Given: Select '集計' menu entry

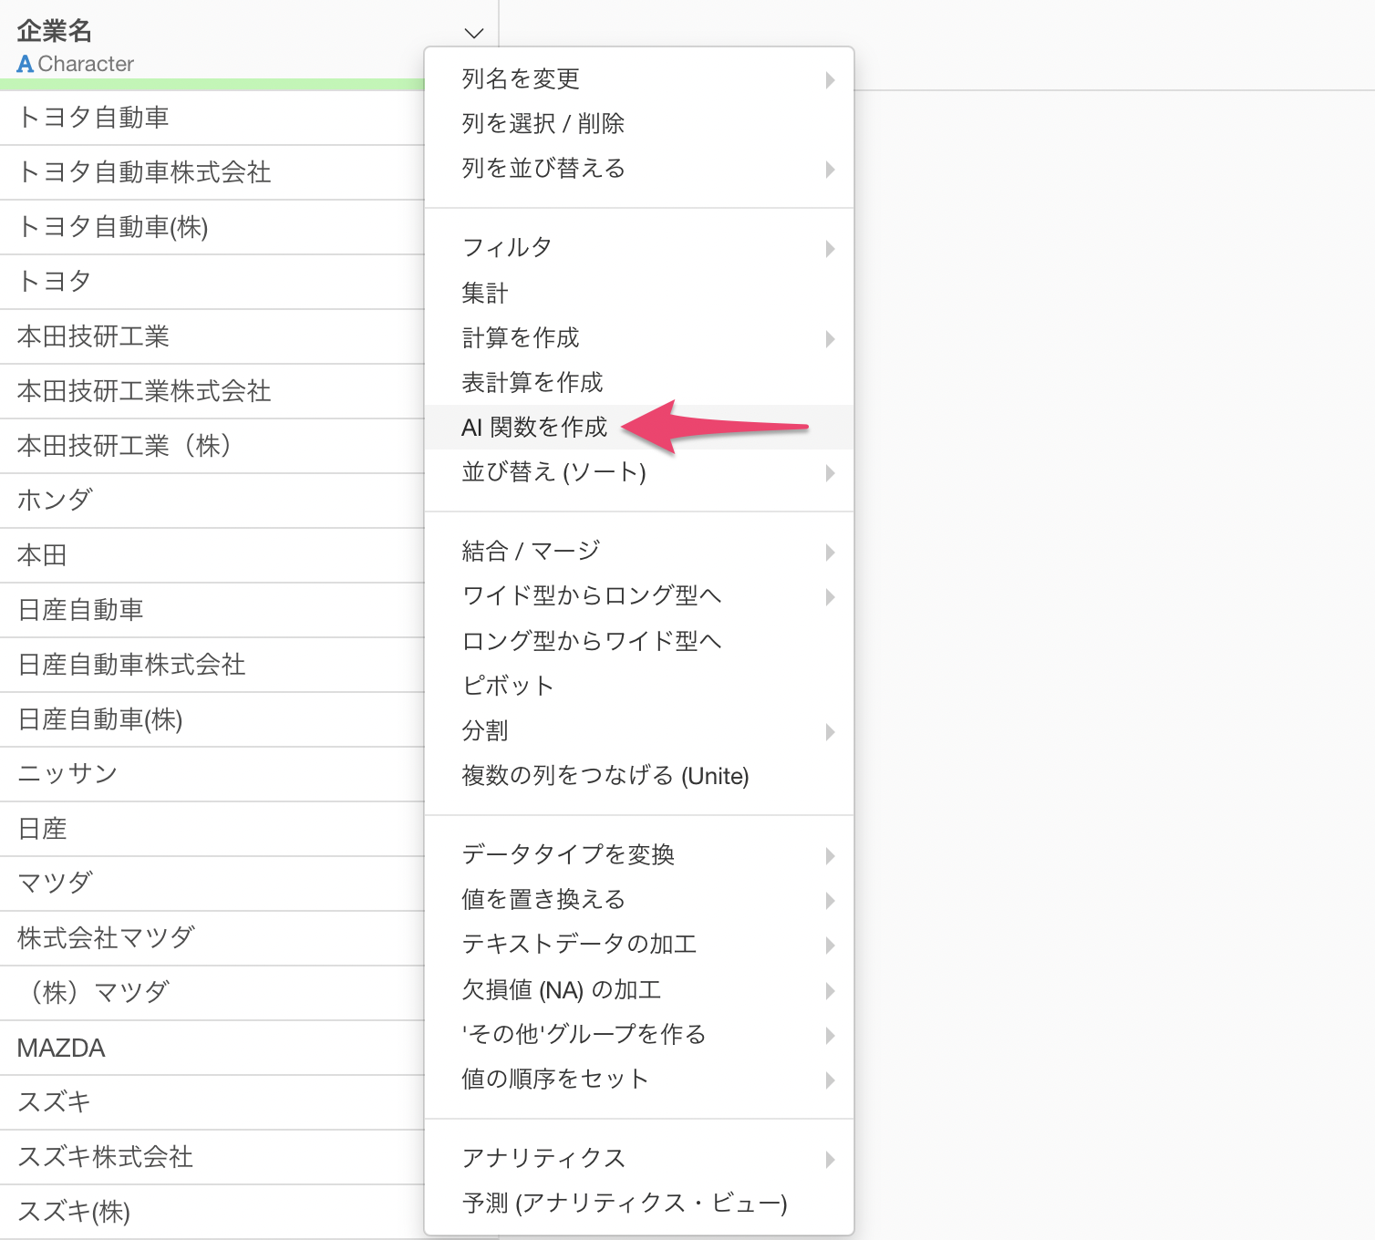Looking at the screenshot, I should (x=485, y=294).
